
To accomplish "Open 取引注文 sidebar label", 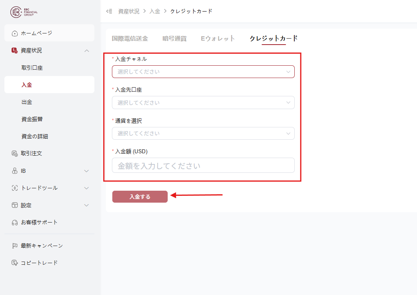I will pos(31,153).
